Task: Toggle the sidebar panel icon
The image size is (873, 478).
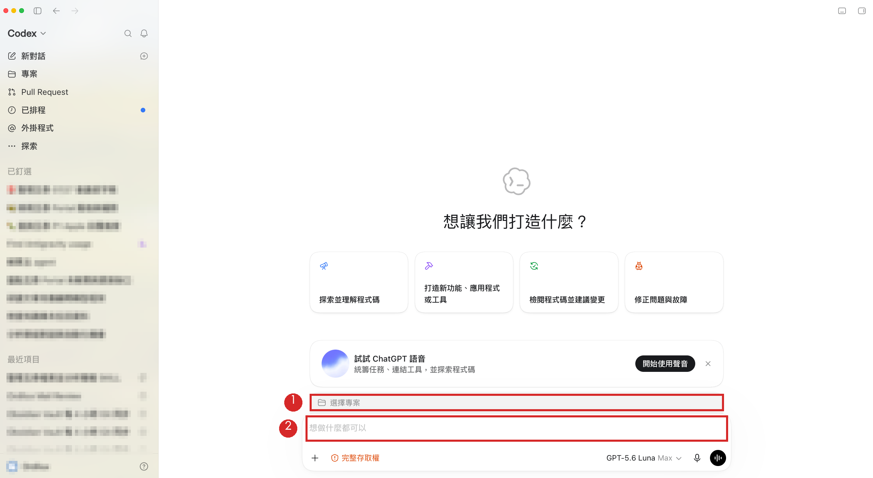Action: 38,11
